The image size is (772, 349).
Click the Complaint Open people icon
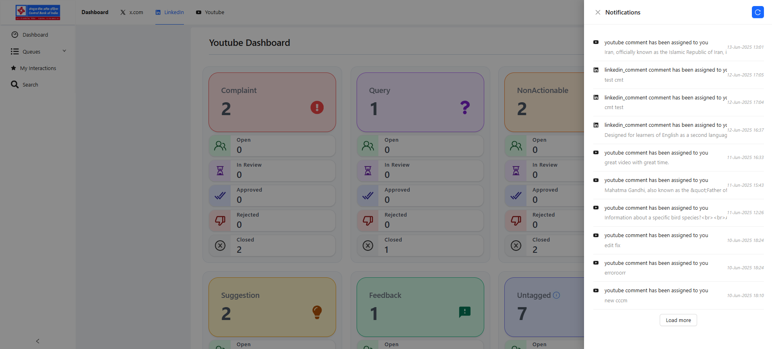pos(220,146)
